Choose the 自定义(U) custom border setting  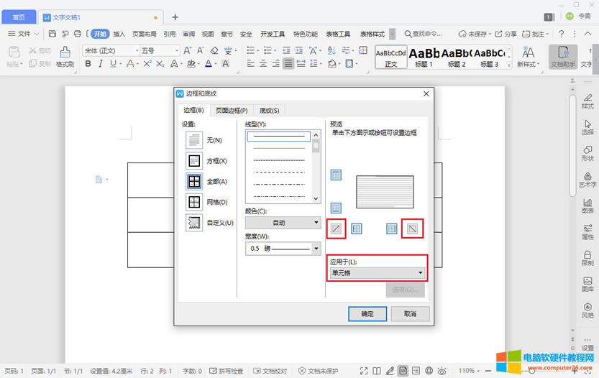coord(194,223)
